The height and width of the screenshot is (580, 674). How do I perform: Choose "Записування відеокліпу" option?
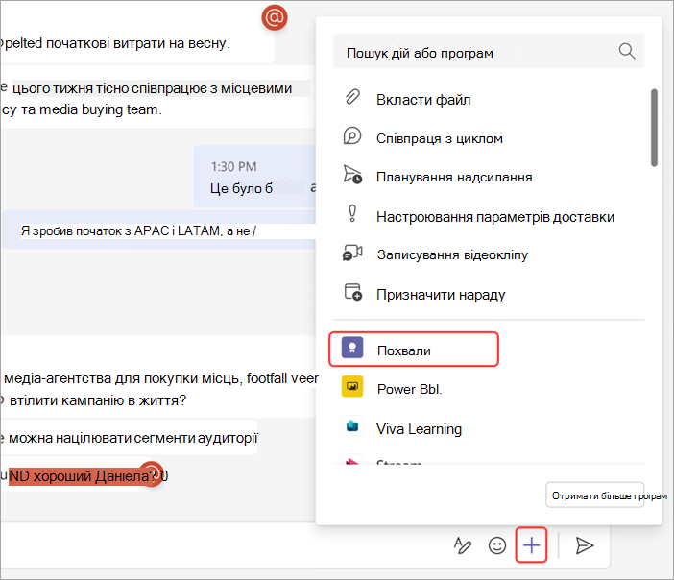452,255
